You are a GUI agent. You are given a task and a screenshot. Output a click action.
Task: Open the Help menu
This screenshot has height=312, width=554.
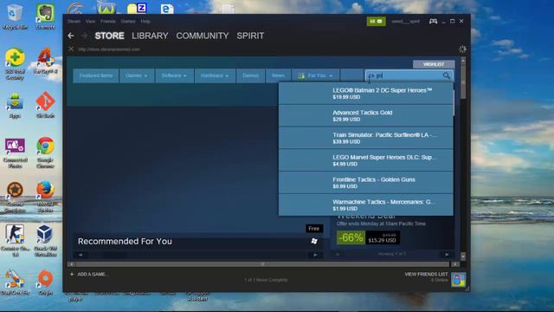145,21
